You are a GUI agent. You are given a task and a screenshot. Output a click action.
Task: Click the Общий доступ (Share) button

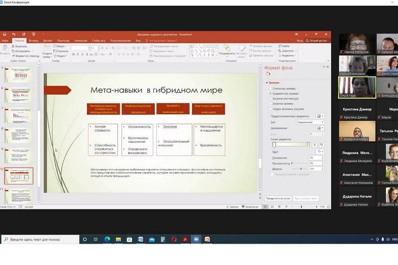317,40
